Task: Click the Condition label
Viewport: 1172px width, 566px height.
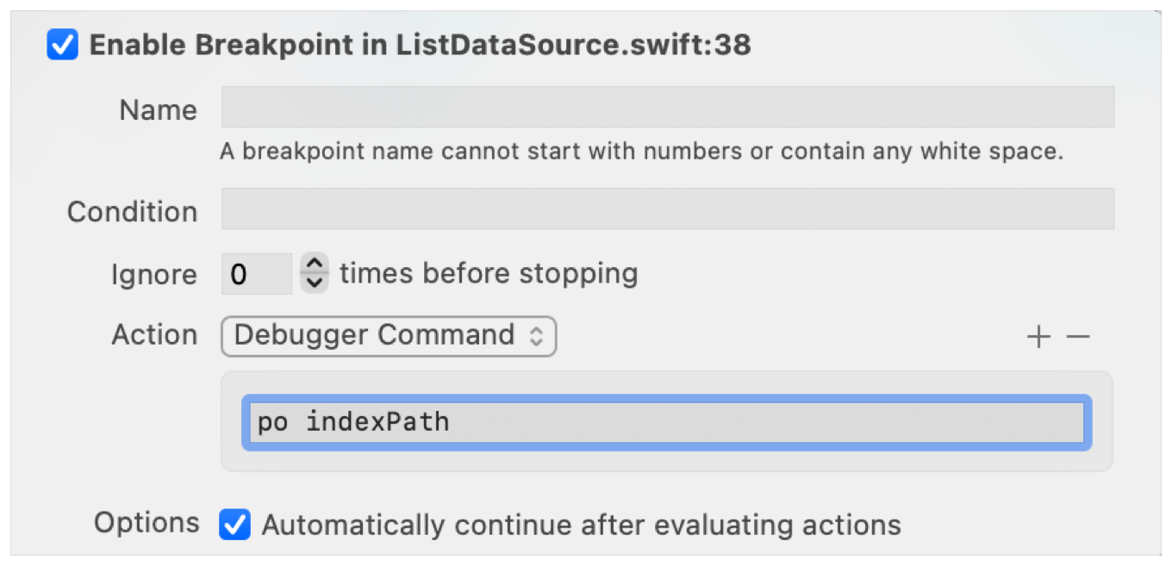Action: (132, 212)
